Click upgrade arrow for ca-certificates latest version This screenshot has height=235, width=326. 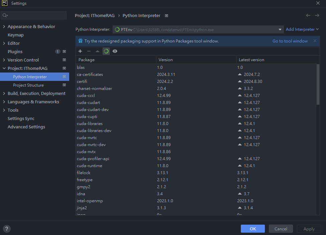[x=240, y=74]
